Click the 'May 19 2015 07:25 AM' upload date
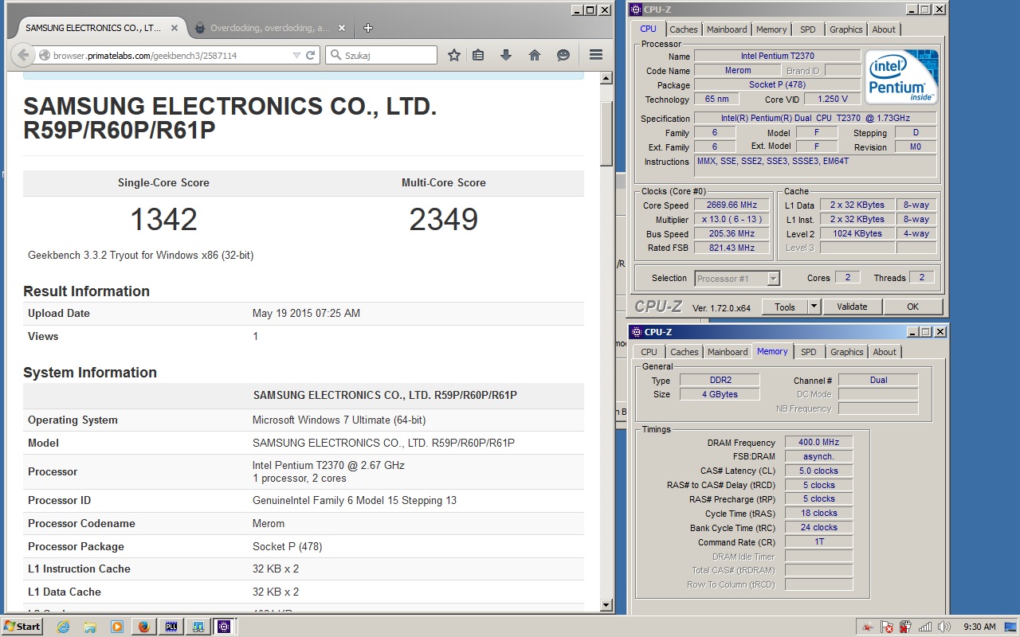The image size is (1020, 637). pos(306,313)
